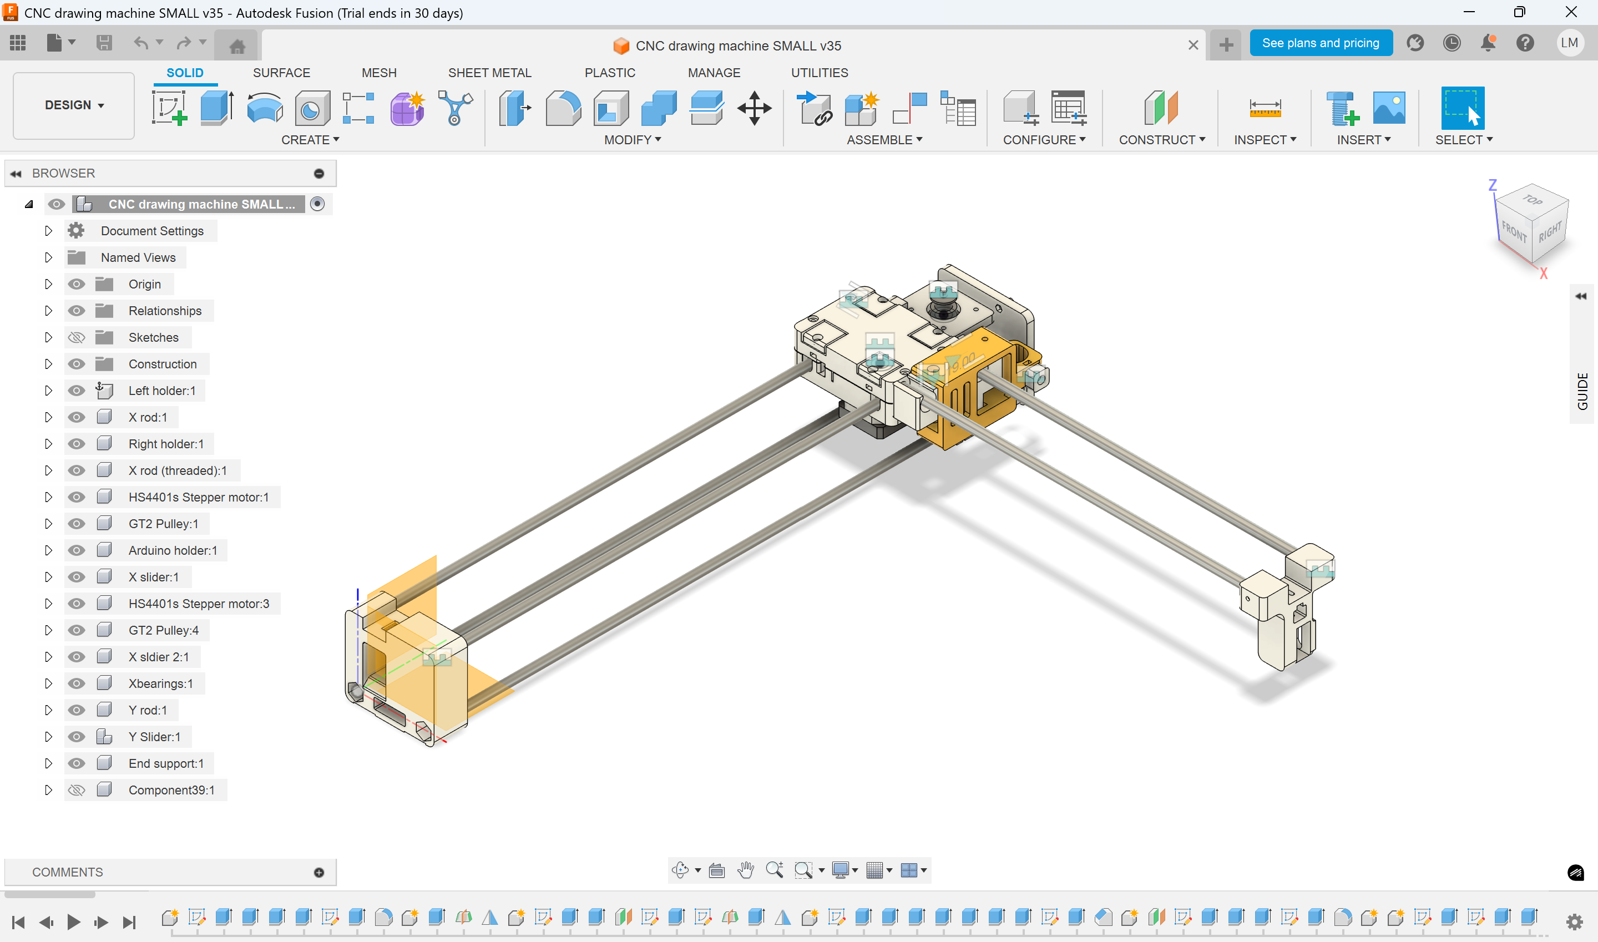
Task: Hide the Left holder:1 component
Action: tap(76, 391)
